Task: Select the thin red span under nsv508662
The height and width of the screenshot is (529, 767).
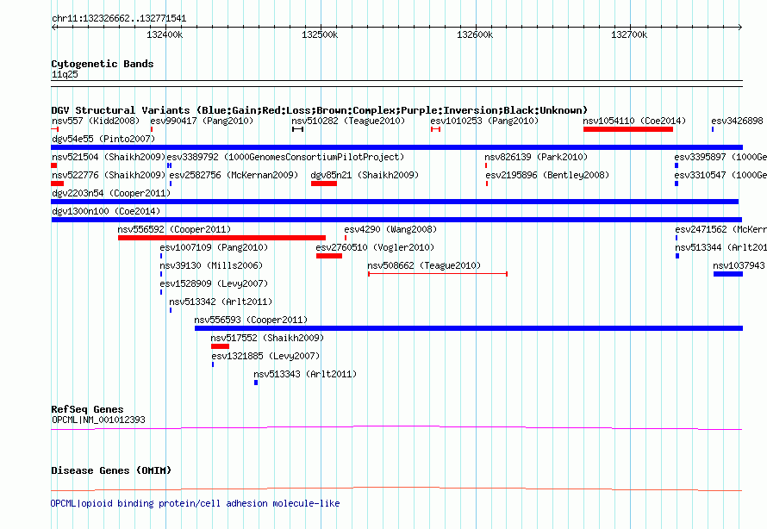Action: click(x=437, y=274)
